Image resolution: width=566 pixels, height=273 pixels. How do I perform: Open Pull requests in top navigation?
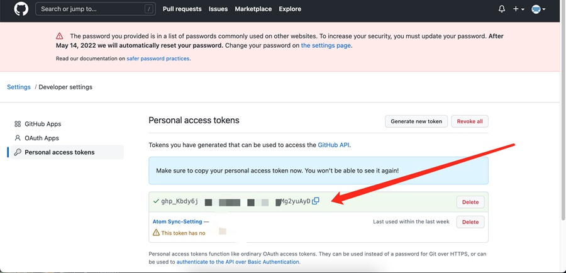point(182,9)
